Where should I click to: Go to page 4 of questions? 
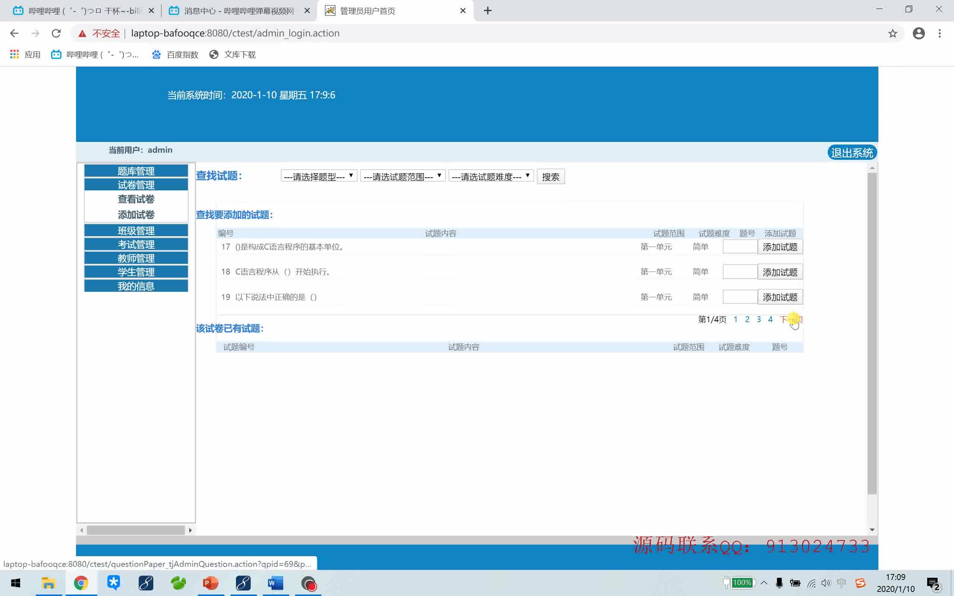coord(770,319)
